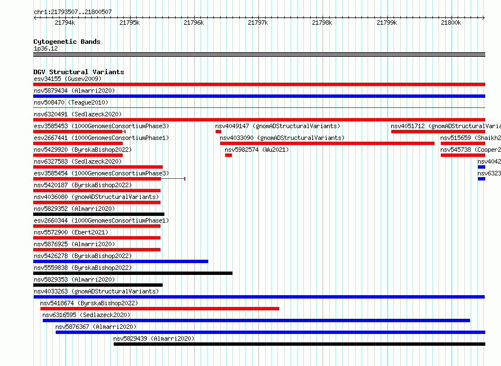
Task: Open nsv4049147 (gnomADStructuralVariants) variant
Action: [278, 126]
